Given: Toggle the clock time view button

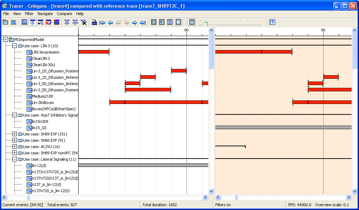Looking at the screenshot, I should [x=32, y=22].
